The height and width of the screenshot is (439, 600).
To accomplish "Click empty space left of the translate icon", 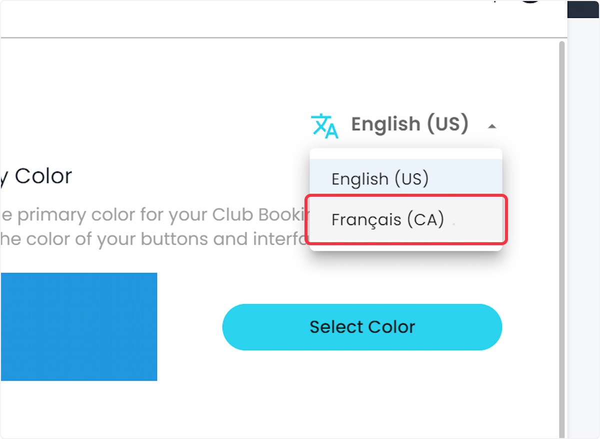I will pyautogui.click(x=200, y=125).
